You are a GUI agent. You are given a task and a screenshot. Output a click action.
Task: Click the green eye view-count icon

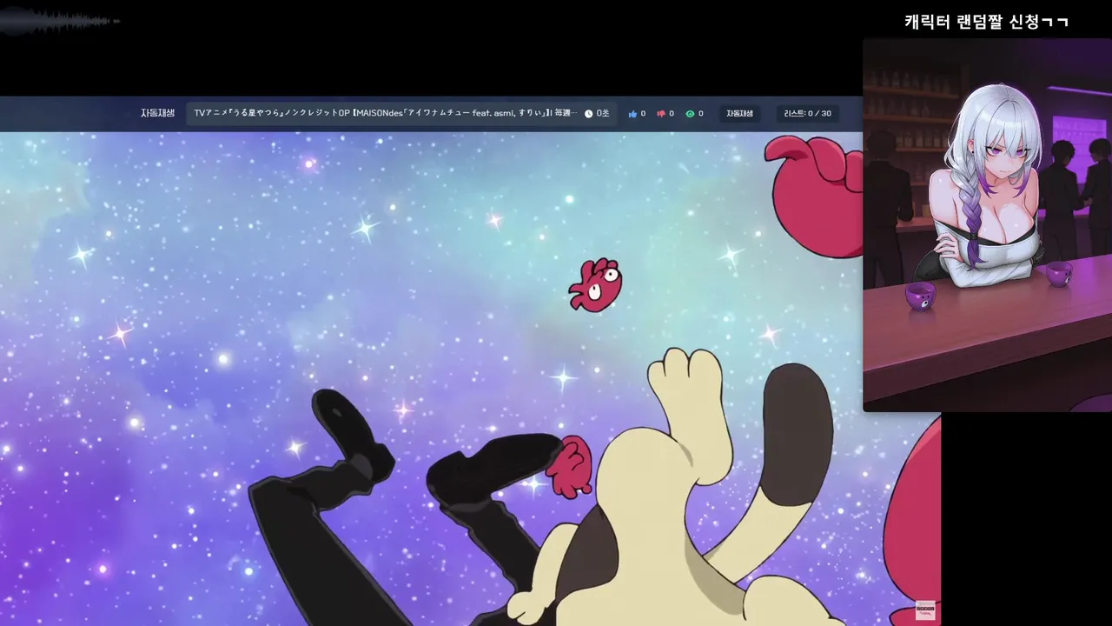point(690,114)
